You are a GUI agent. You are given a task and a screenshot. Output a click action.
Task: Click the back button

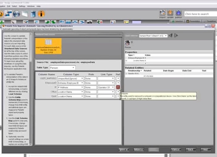pos(191,149)
